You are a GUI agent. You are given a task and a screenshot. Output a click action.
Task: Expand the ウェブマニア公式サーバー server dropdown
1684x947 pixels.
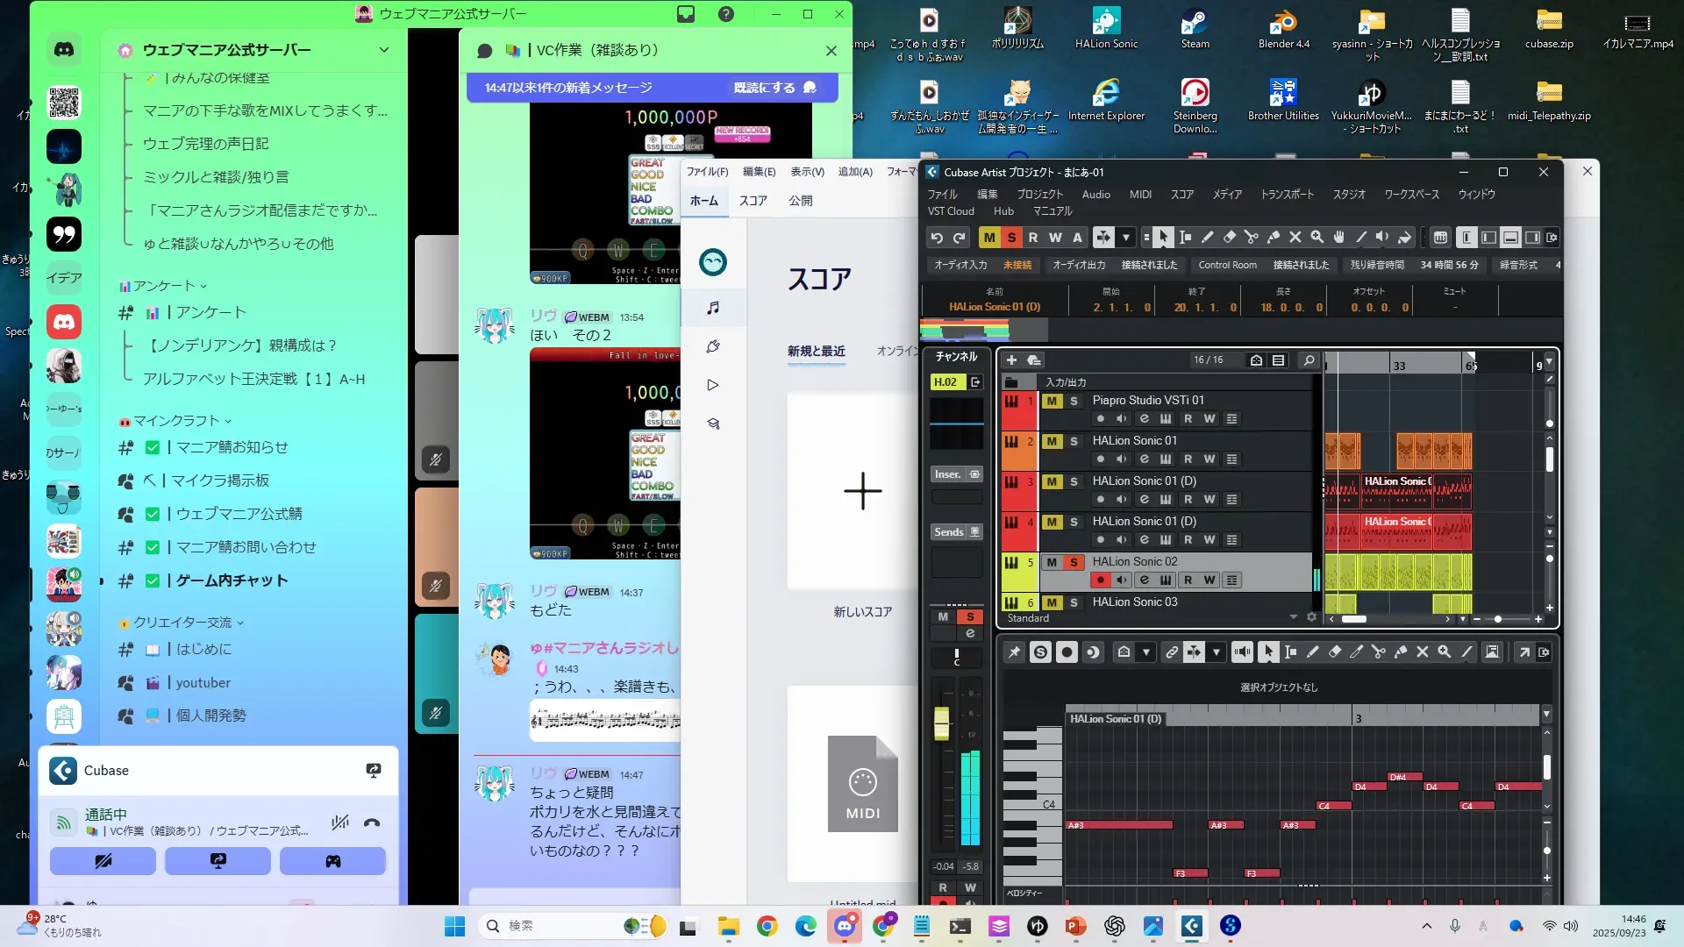click(x=383, y=50)
